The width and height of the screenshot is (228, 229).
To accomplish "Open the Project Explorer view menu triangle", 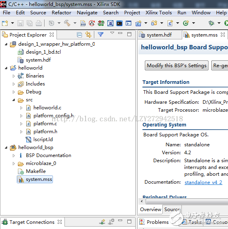I will point(112,33).
